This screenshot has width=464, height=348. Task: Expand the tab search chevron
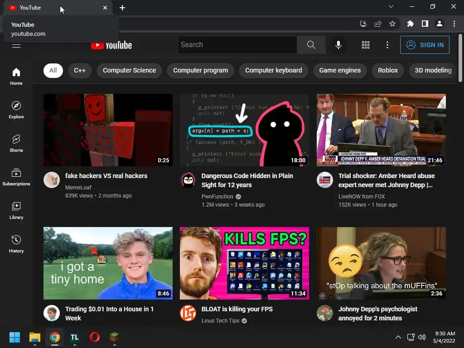391,6
